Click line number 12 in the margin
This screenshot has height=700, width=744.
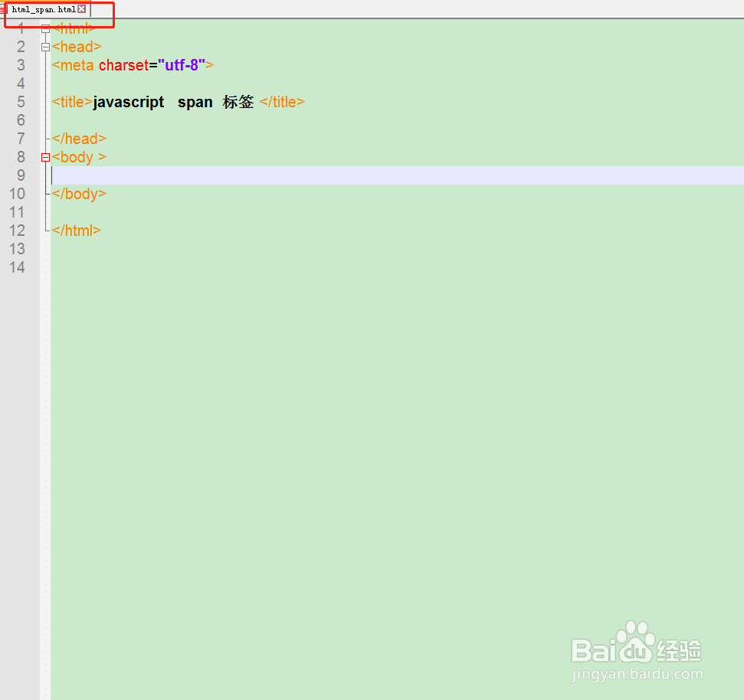(17, 231)
